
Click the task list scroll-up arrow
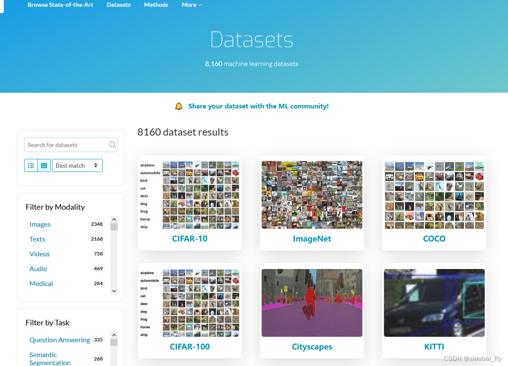pyautogui.click(x=114, y=335)
